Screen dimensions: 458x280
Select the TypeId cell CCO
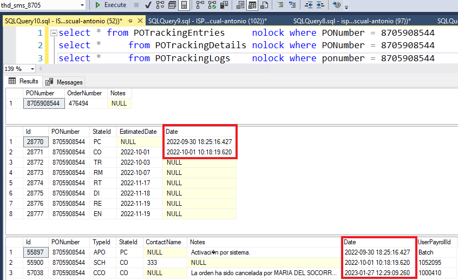click(103, 273)
